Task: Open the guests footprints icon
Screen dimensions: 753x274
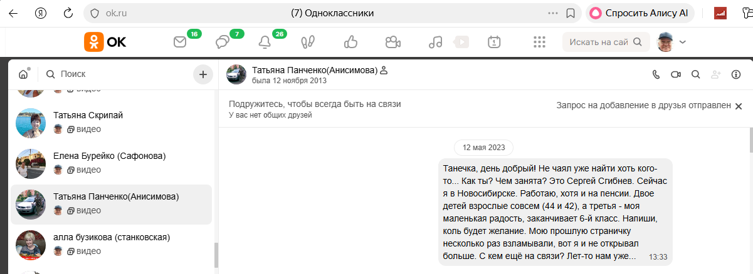Action: 307,43
